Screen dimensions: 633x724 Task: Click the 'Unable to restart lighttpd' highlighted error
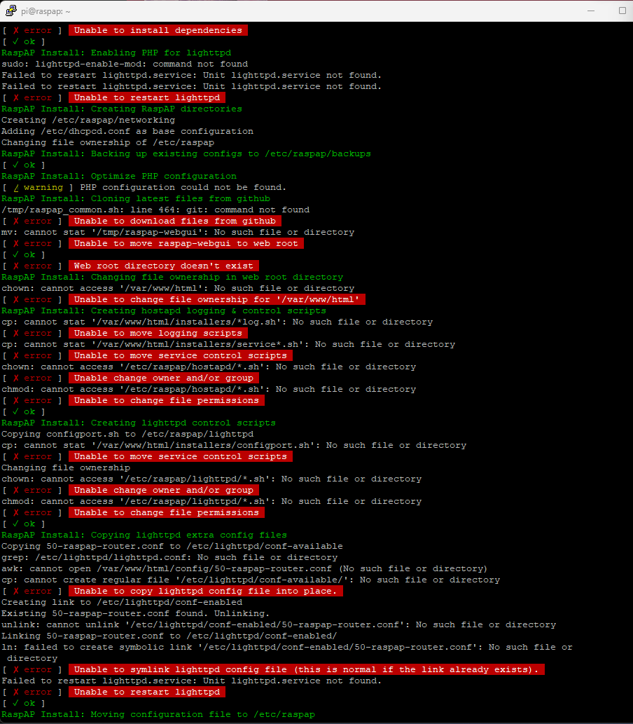146,97
